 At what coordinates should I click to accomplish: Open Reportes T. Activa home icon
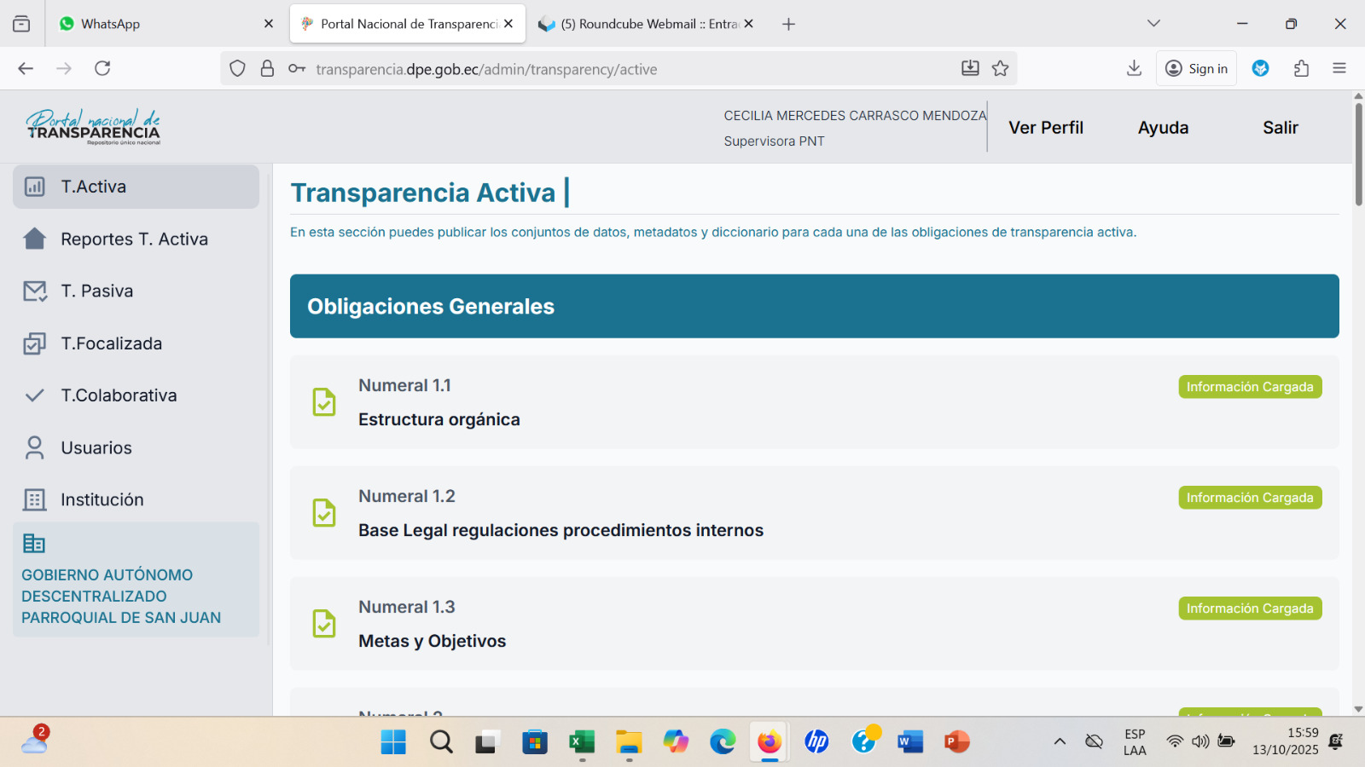(35, 239)
